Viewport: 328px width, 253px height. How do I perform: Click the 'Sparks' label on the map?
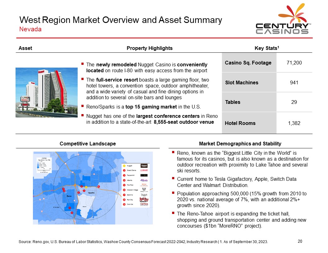coord(91,193)
